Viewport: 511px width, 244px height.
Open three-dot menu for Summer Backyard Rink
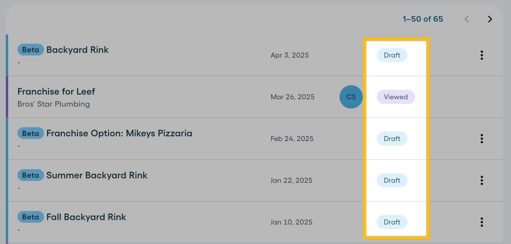[x=482, y=180]
